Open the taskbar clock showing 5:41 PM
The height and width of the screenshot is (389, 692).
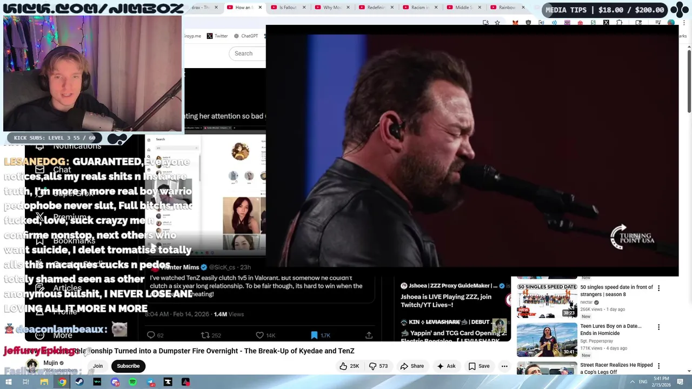661,381
